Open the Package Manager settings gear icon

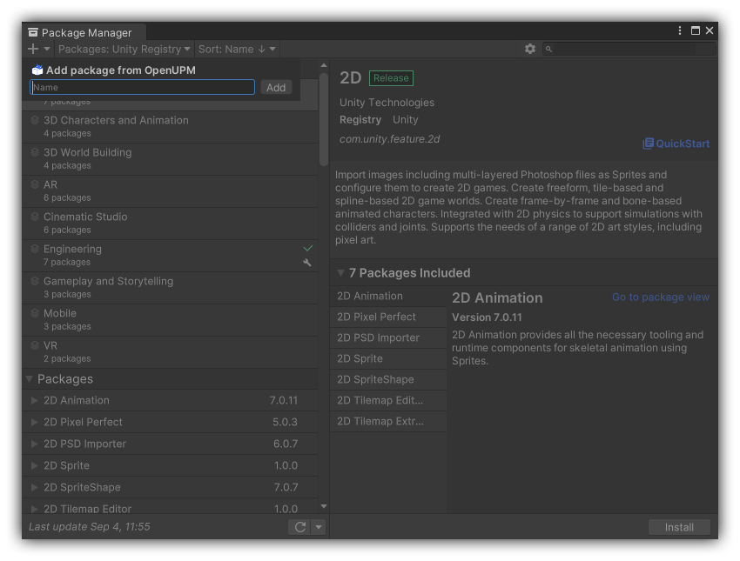pyautogui.click(x=530, y=49)
